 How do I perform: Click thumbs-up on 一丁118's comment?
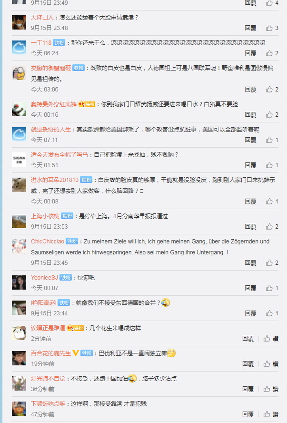pos(269,53)
